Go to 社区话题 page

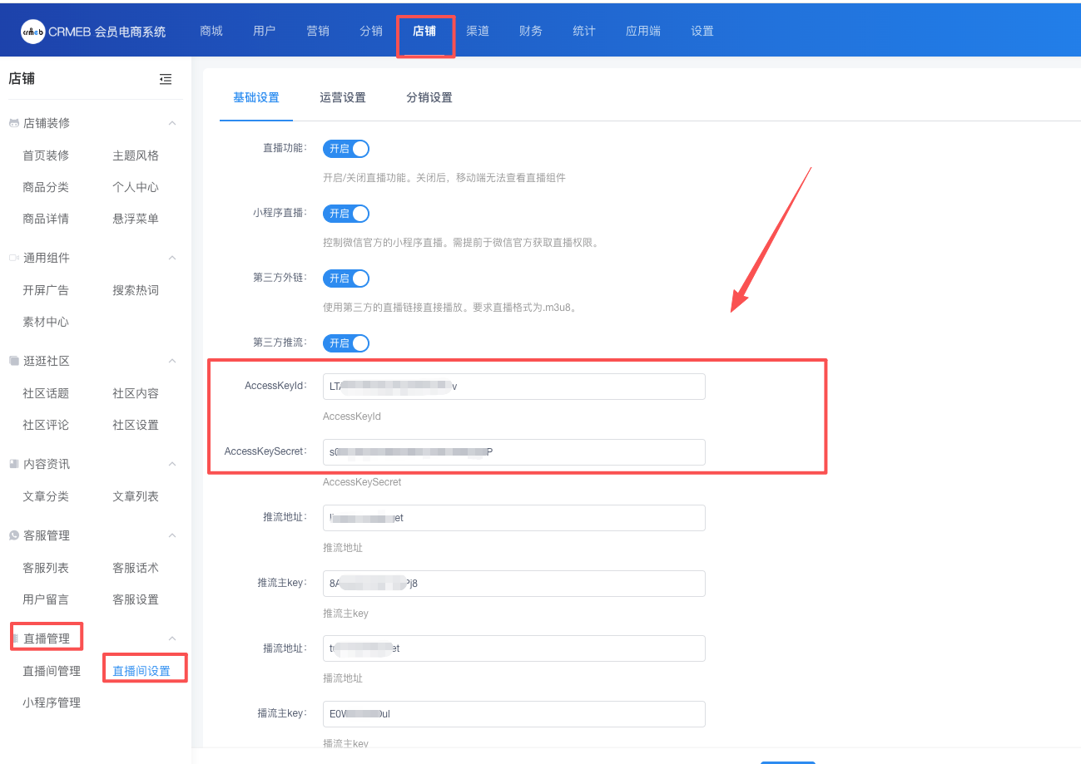point(46,393)
